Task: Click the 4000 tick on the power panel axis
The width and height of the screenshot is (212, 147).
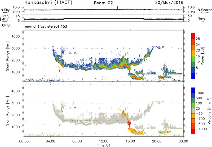Action: click(x=15, y=36)
